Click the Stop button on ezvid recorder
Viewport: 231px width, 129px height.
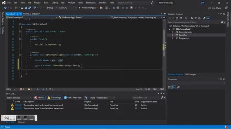click(x=25, y=118)
